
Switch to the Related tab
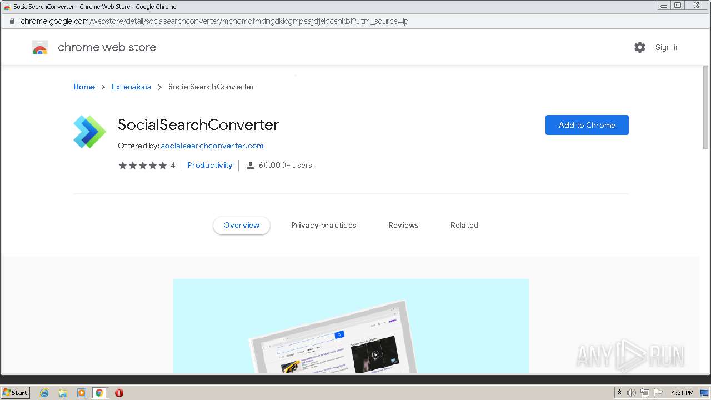[x=464, y=225]
